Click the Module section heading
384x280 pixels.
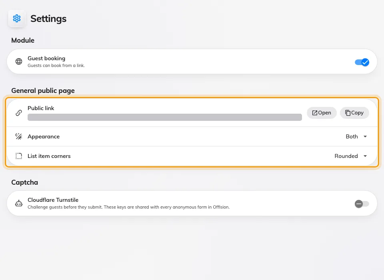tap(23, 40)
